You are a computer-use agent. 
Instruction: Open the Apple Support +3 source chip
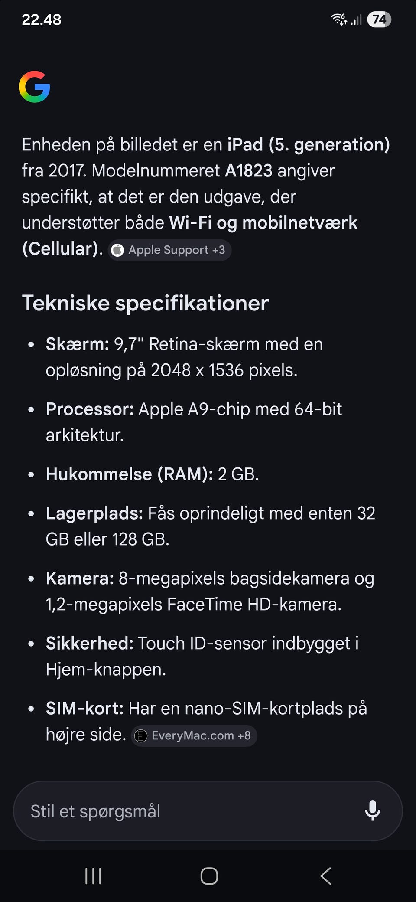tap(169, 250)
